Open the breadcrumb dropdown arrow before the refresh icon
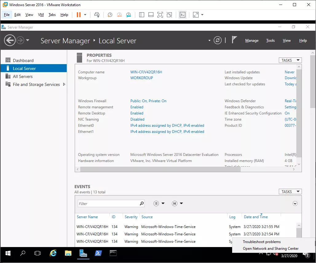The width and height of the screenshot is (316, 263). click(x=209, y=41)
